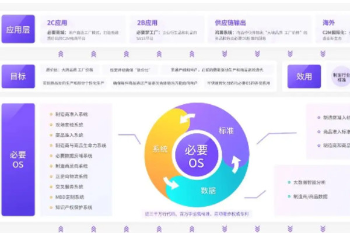
Task: Select MBD定制系统 list item
Action: [x=69, y=197]
